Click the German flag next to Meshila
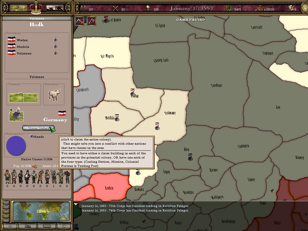This screenshot has width=308, height=231. coord(12,46)
